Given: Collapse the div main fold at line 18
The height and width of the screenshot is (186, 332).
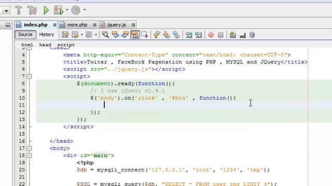Looking at the screenshot, I should [x=29, y=156].
